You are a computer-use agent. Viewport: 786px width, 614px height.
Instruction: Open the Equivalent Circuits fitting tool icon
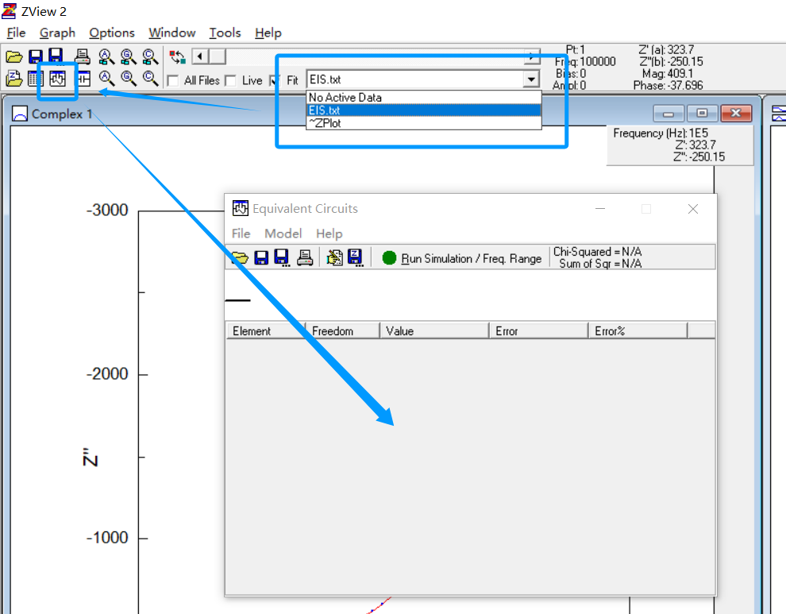(57, 79)
